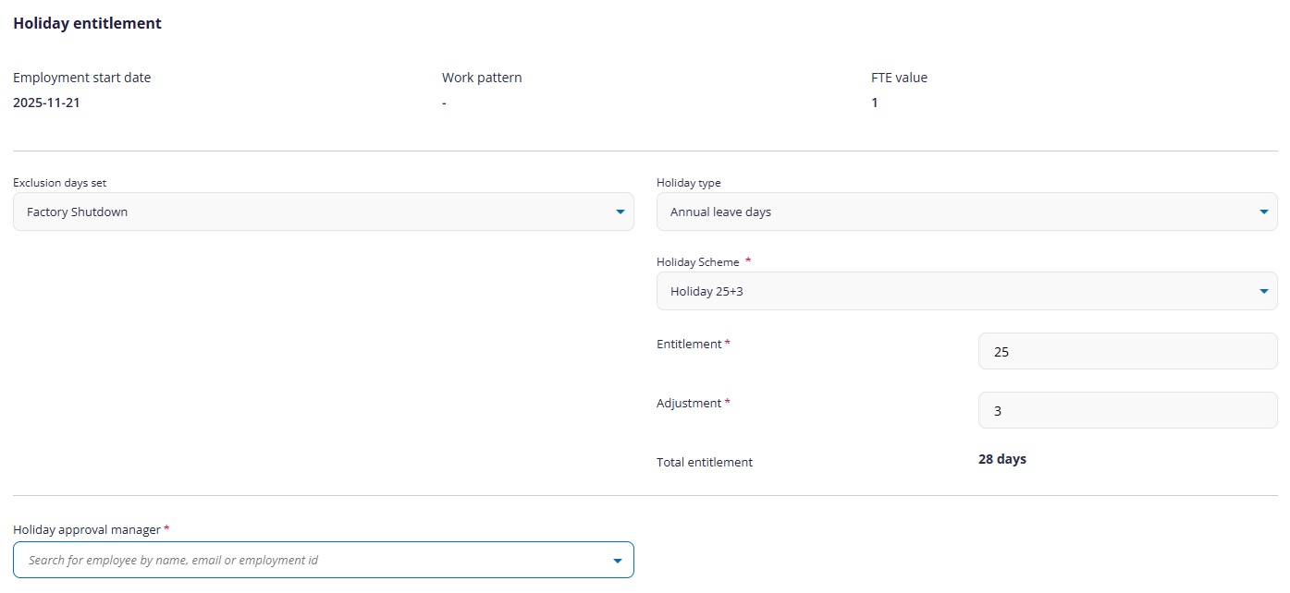
Task: Click the Work pattern label
Action: coord(482,78)
